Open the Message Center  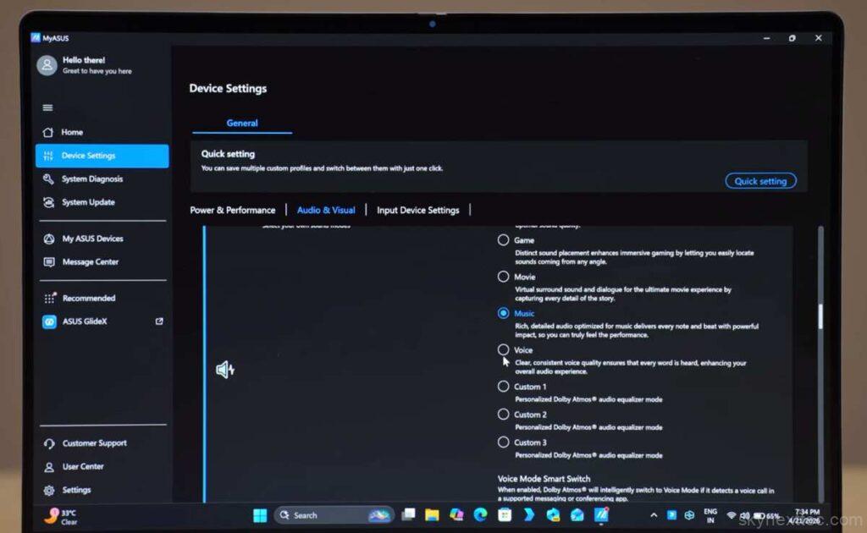click(90, 262)
